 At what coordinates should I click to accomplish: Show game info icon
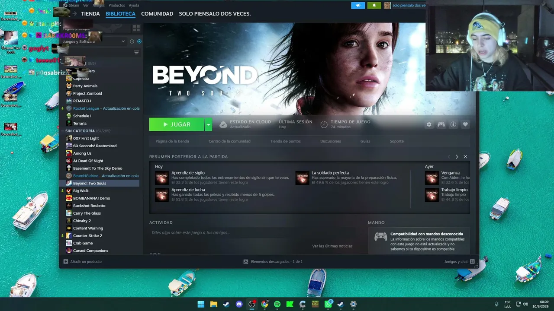click(x=453, y=124)
